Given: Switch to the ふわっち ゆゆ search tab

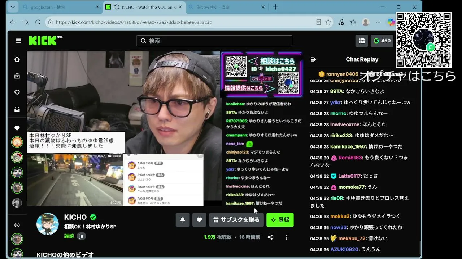Looking at the screenshot, I should click(x=226, y=7).
